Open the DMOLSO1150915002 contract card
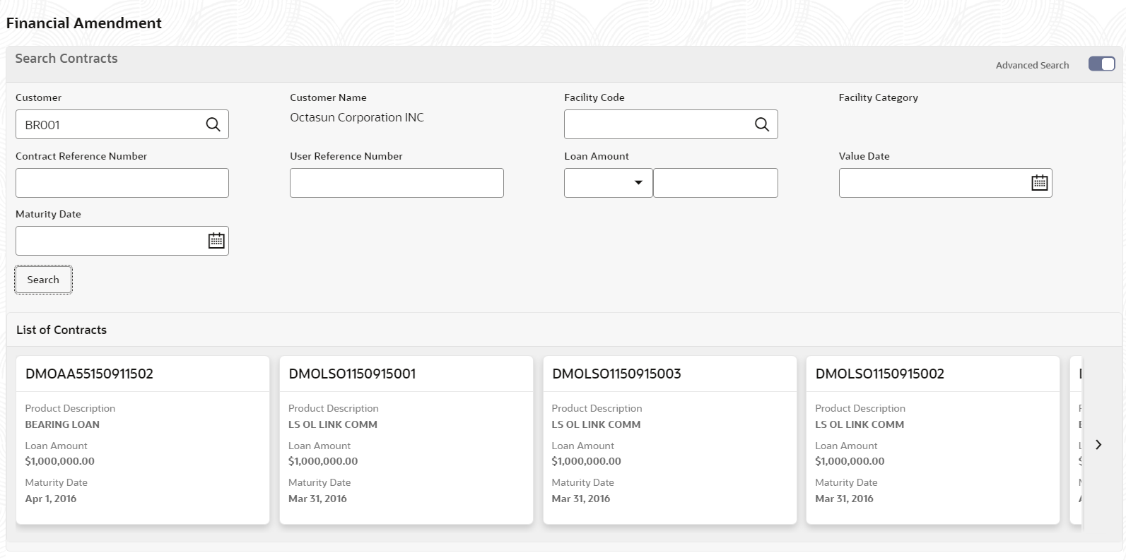 (x=933, y=440)
